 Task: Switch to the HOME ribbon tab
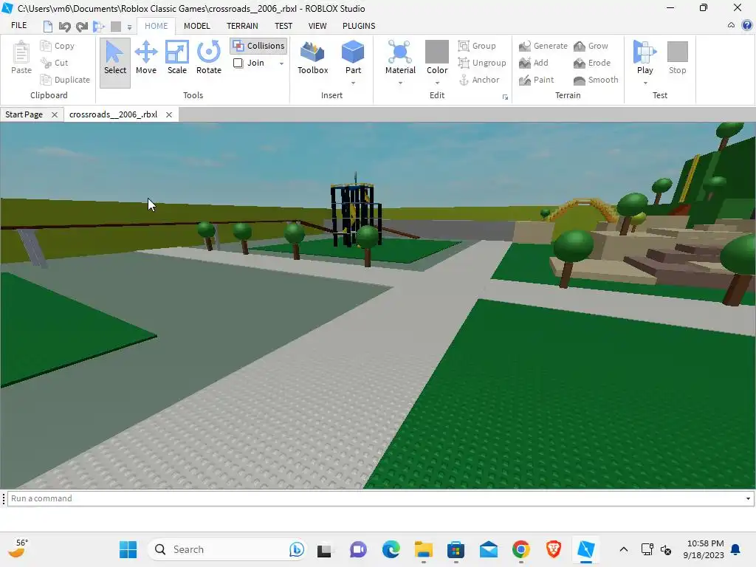tap(157, 26)
